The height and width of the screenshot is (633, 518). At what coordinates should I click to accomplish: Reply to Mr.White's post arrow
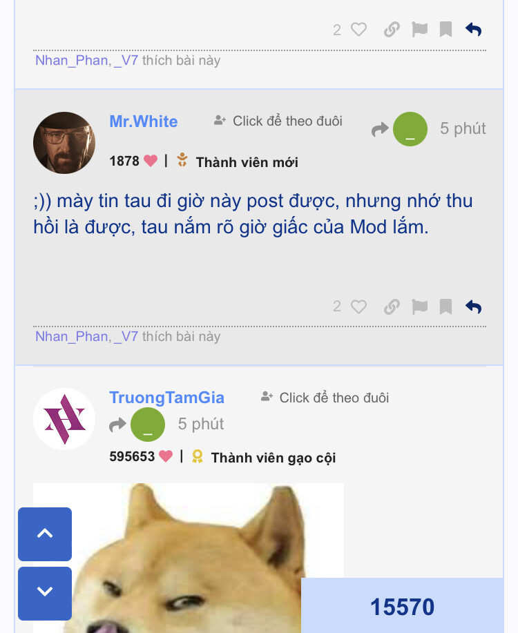(x=474, y=306)
